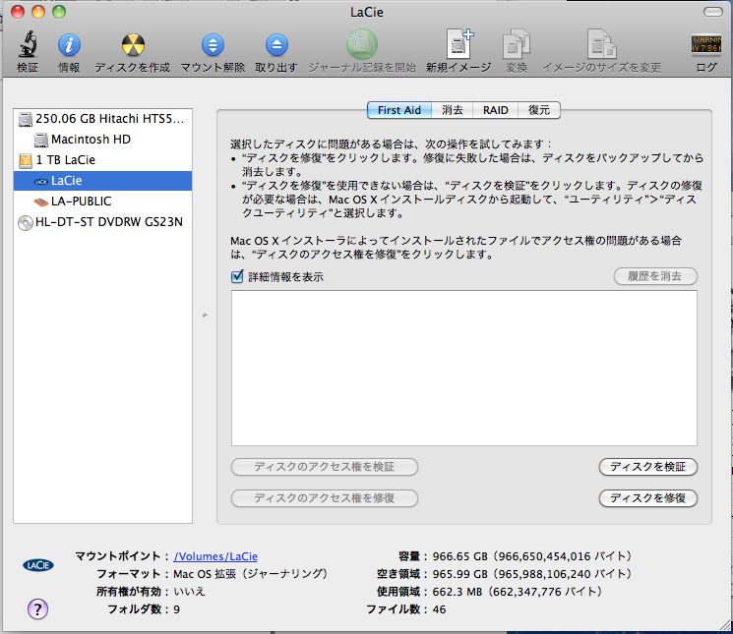Image resolution: width=733 pixels, height=634 pixels.
Task: Click the ディスクのアクセス権を修復 button
Action: 325,497
